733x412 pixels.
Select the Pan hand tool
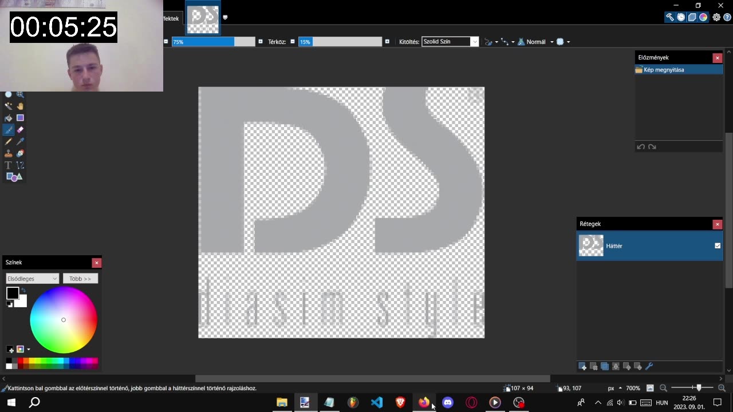point(20,106)
